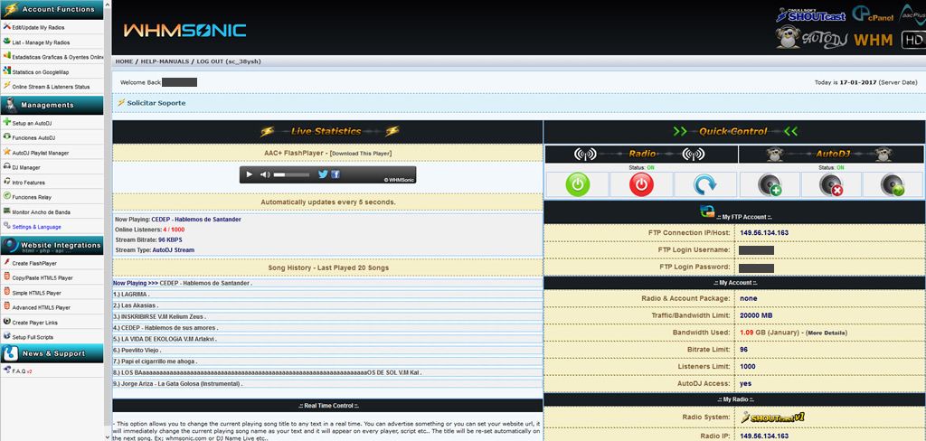Start the radio with the green power button
Screen dimensions: 926x441
point(576,184)
